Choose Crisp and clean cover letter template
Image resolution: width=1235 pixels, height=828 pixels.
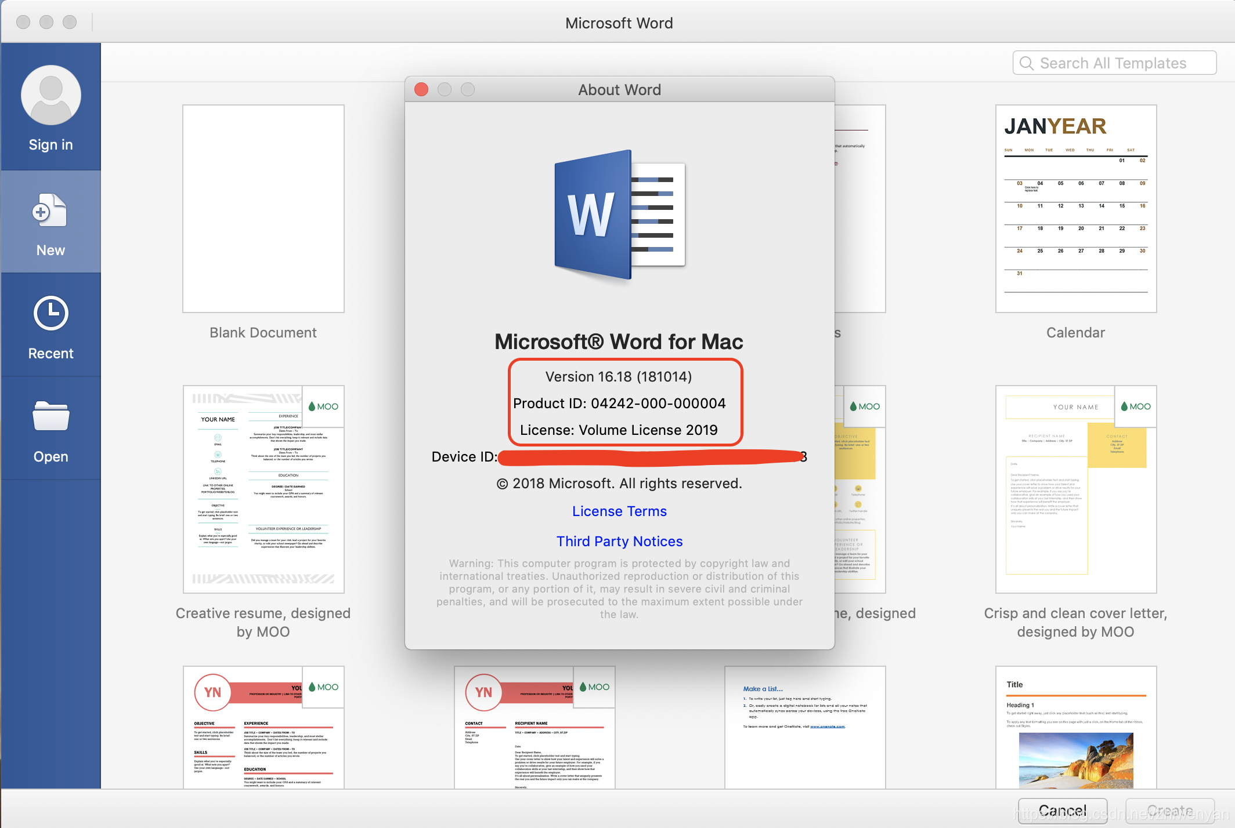[1076, 489]
